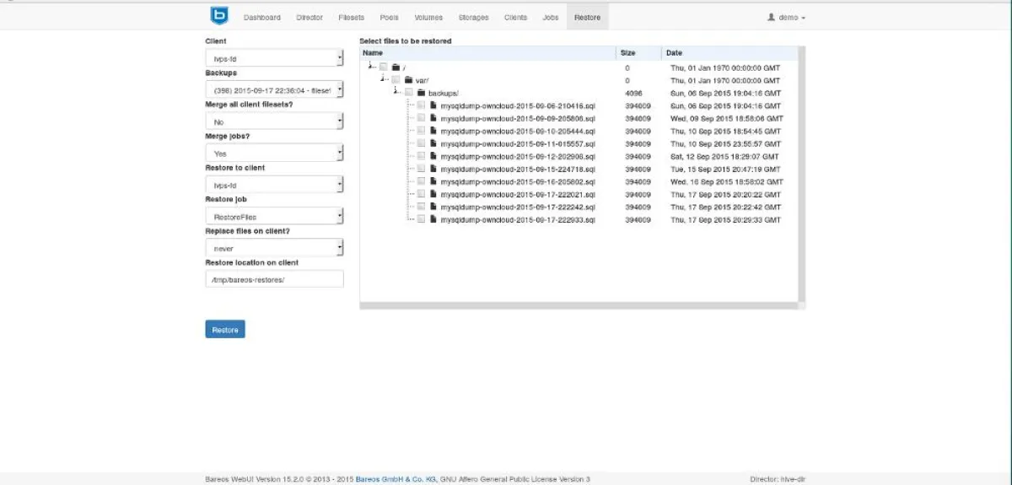1012x485 pixels.
Task: Click file icon of mysqldump-owncloud-2015-09-09-205806.sql
Action: click(x=433, y=118)
